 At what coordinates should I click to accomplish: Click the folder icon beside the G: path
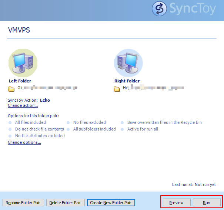[11, 89]
